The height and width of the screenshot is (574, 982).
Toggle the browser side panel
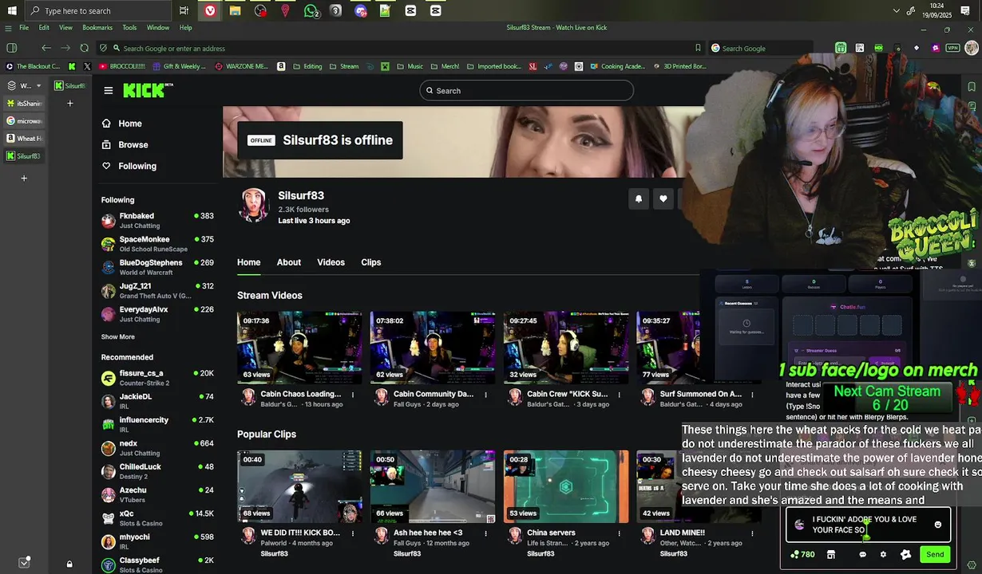pos(11,48)
